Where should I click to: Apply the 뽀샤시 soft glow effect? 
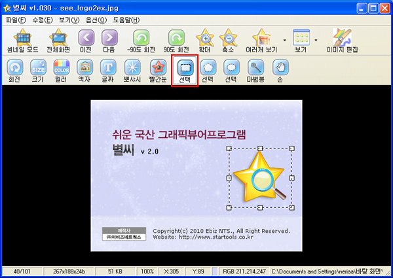coord(132,71)
